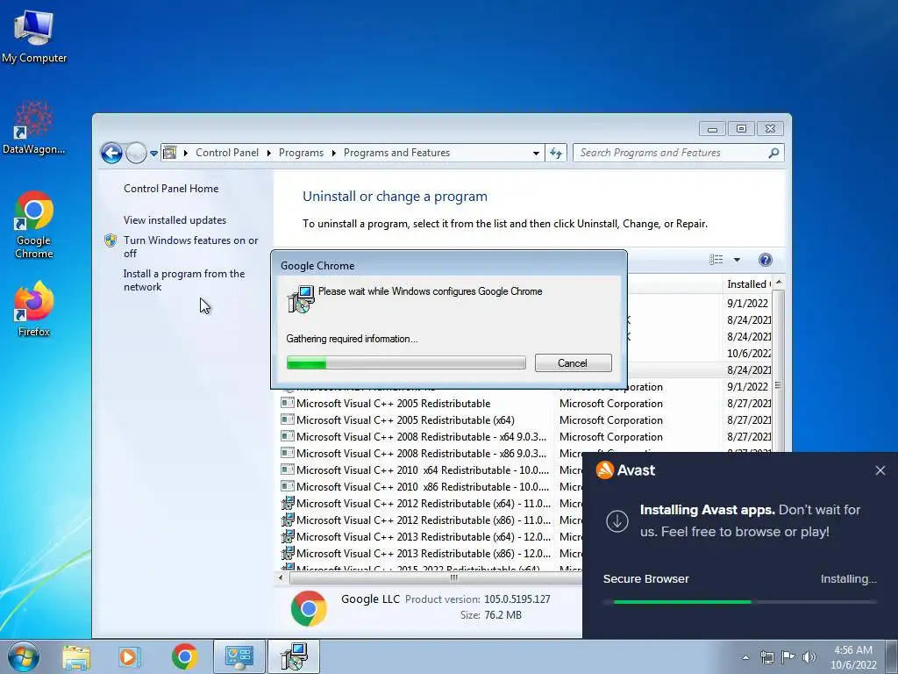Click the Secure Browser label in Avast popup
This screenshot has height=674, width=898.
tap(646, 579)
